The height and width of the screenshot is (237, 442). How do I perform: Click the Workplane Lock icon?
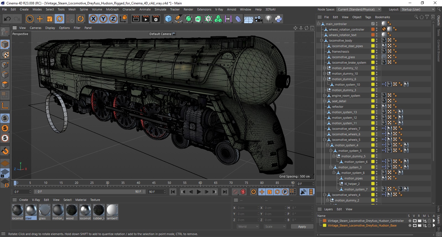[5, 173]
